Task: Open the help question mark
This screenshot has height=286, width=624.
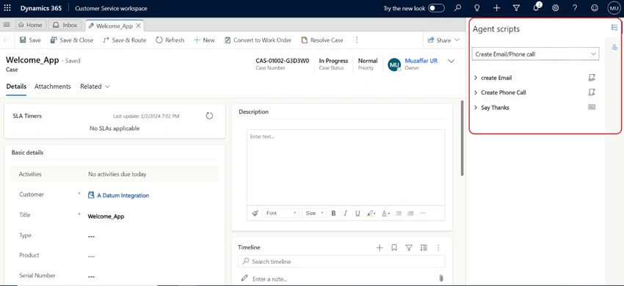Action: (x=575, y=8)
